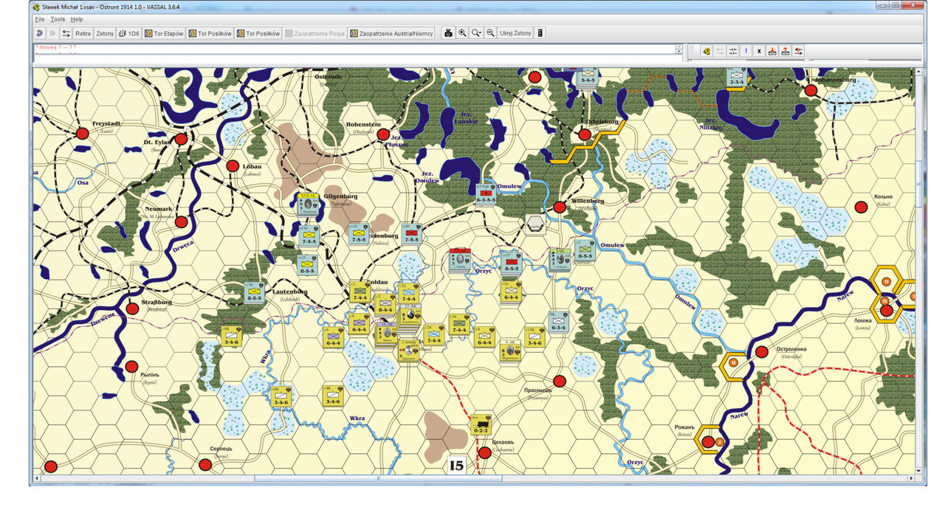Select the XVII AK counter near Gilgenburg
Screen dimensions: 945x524
point(309,204)
